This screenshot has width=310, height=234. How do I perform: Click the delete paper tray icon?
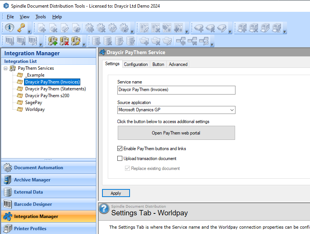pos(210,28)
